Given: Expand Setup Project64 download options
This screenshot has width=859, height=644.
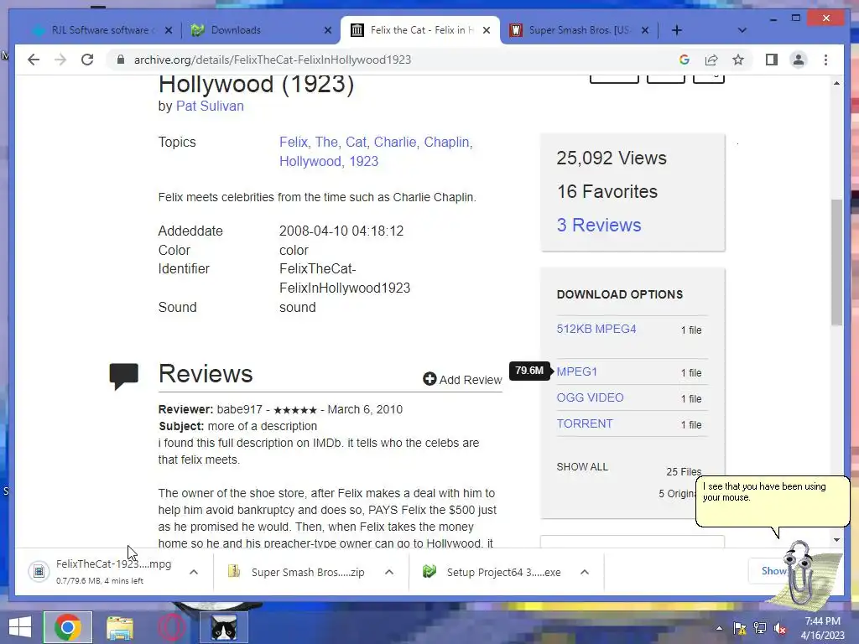Looking at the screenshot, I should [x=585, y=572].
